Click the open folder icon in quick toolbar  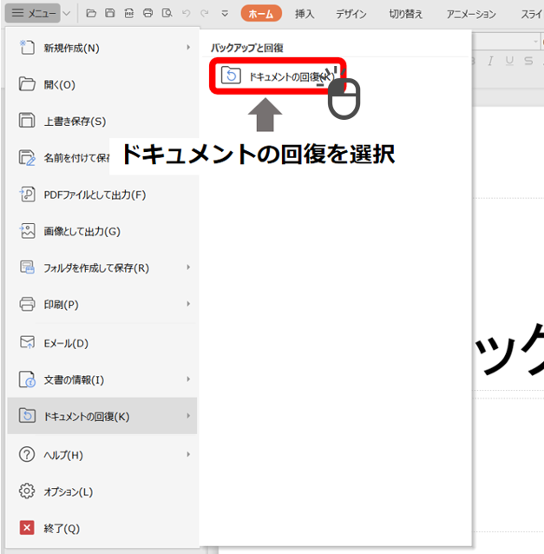tap(91, 13)
